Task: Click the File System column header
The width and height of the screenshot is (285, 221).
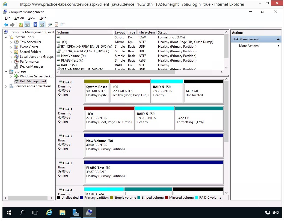Action: pyautogui.click(x=146, y=32)
